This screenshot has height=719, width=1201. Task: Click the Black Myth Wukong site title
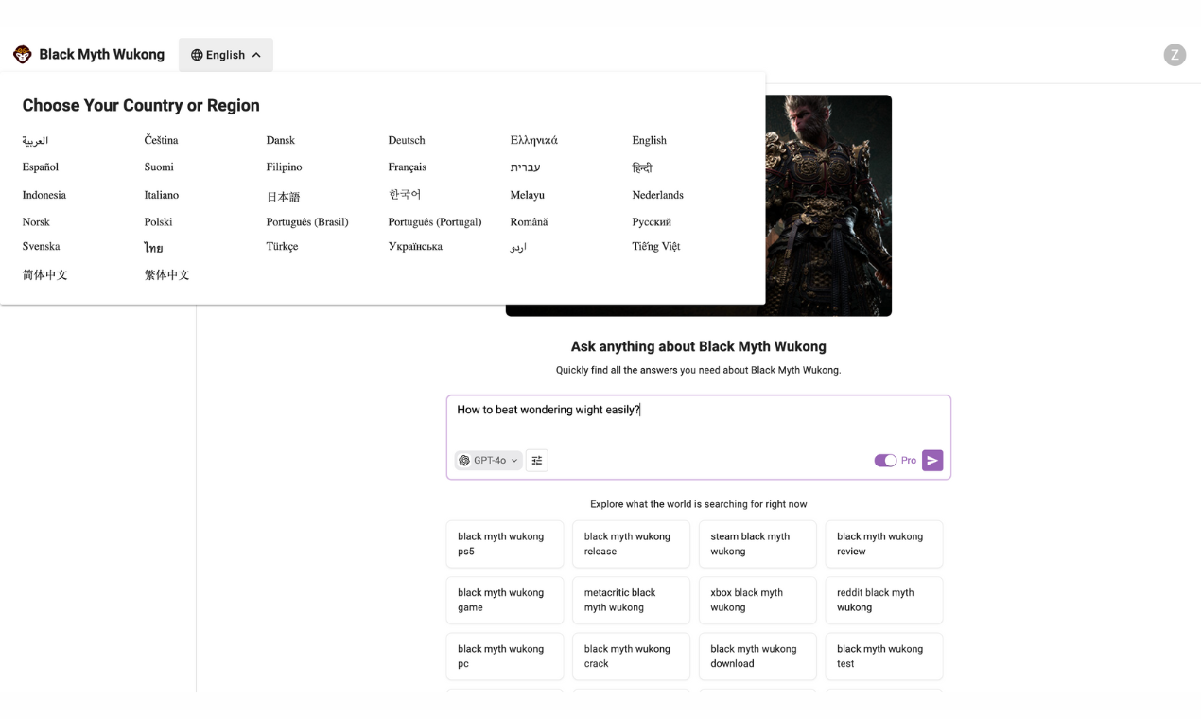102,55
